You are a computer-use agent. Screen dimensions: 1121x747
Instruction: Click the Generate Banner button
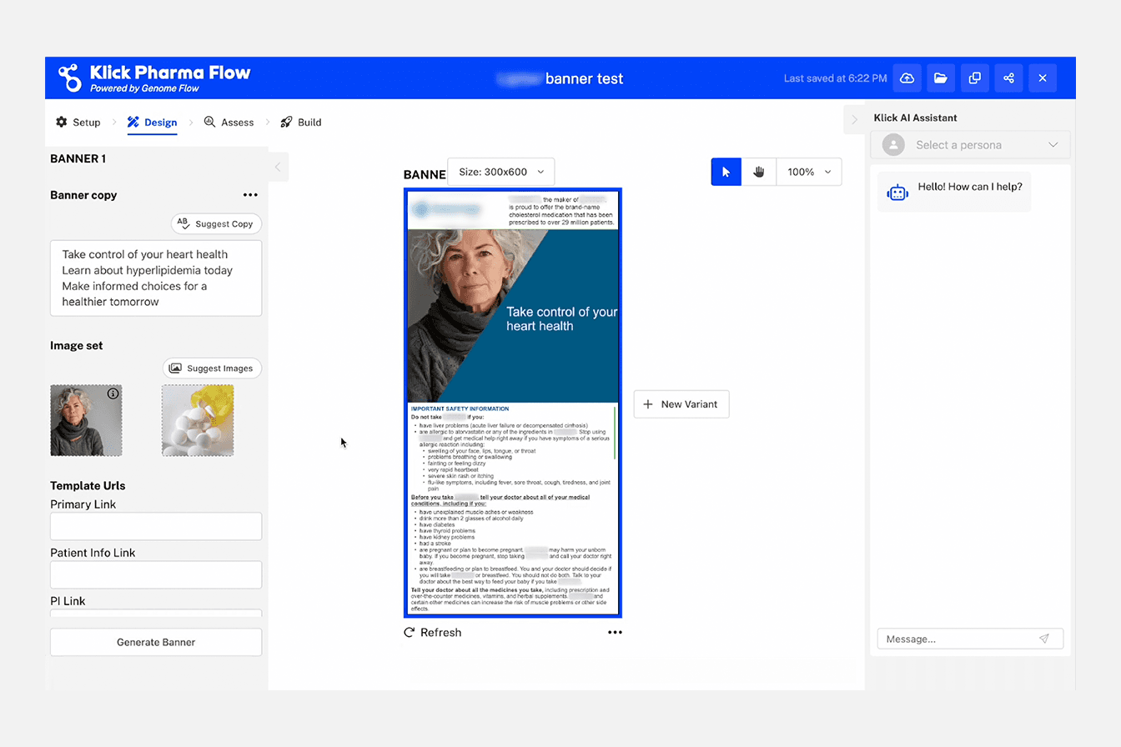point(156,642)
